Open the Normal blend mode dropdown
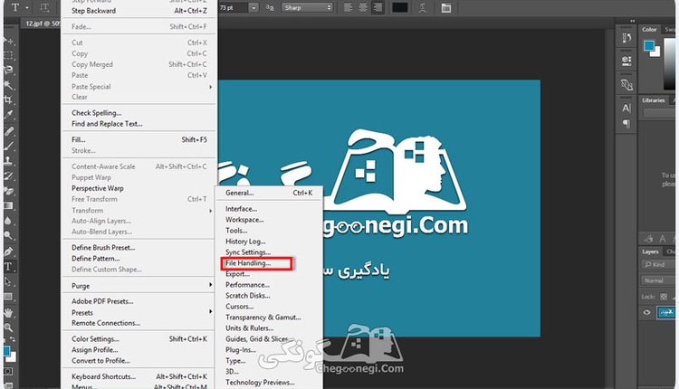 click(658, 280)
